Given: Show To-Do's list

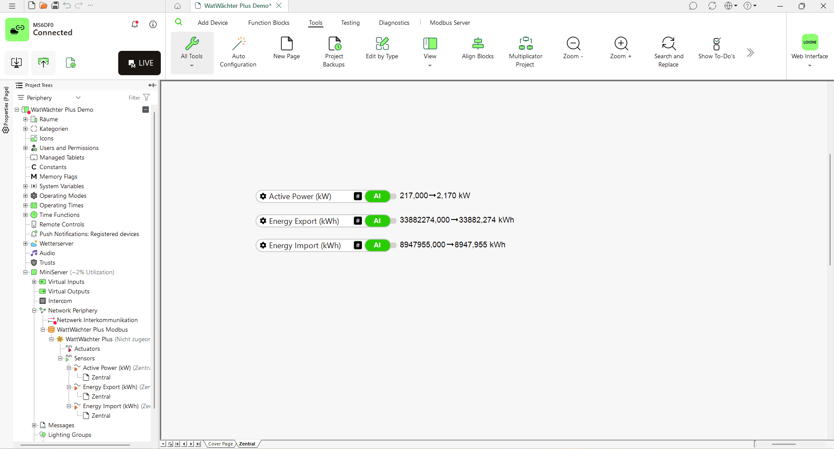Looking at the screenshot, I should click(717, 48).
